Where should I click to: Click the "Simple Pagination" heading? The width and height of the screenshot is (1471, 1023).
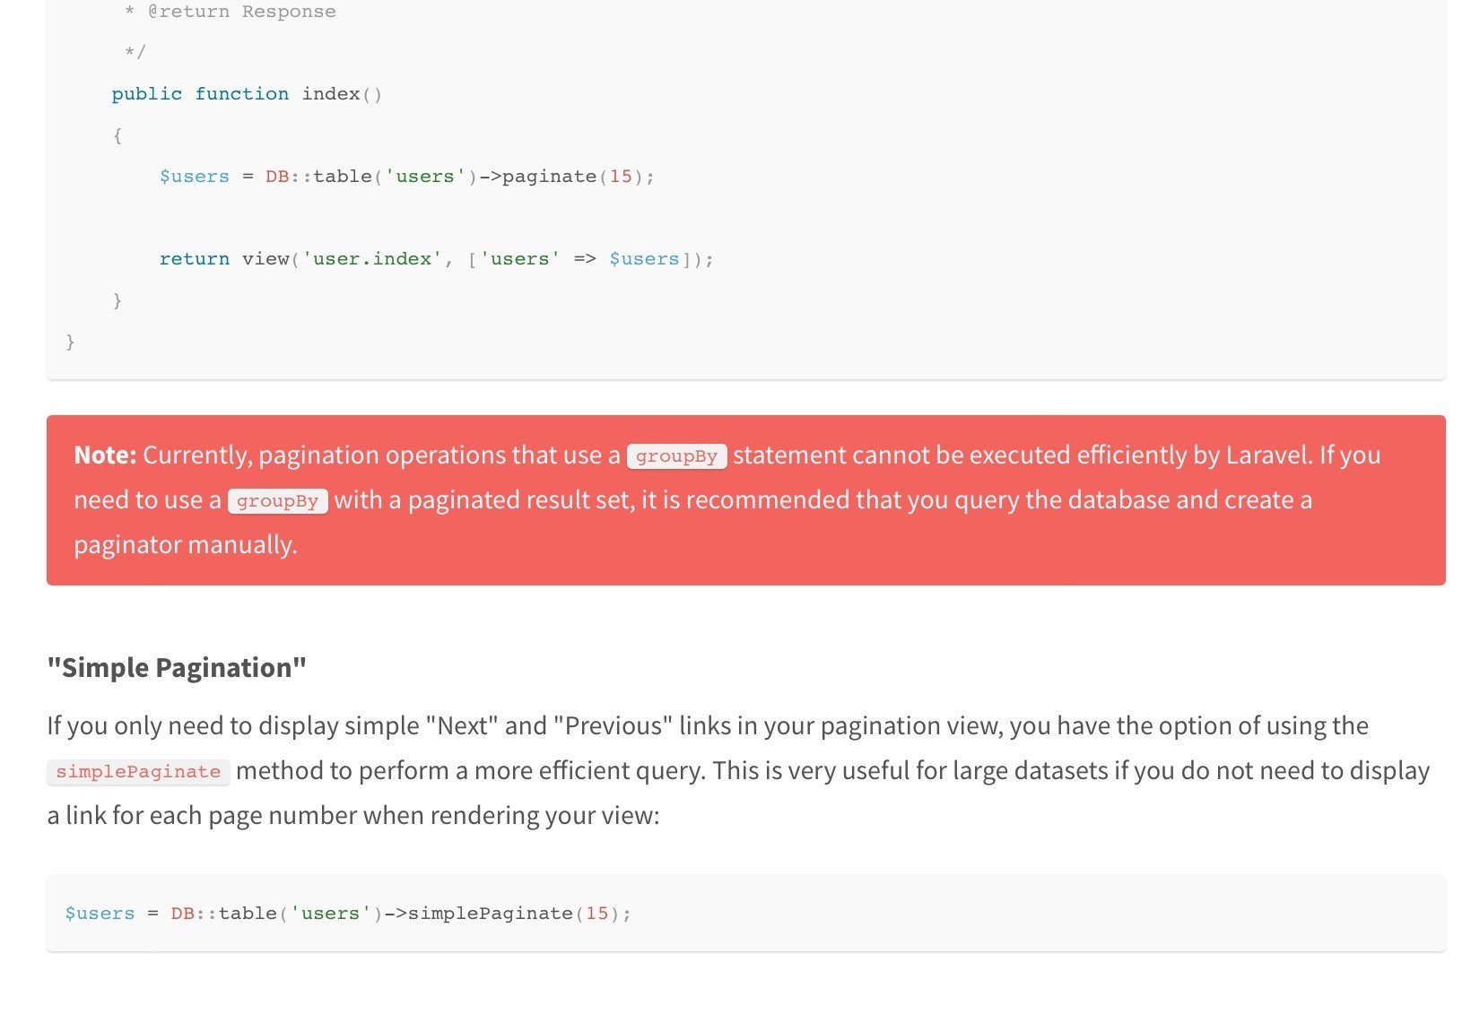click(177, 668)
